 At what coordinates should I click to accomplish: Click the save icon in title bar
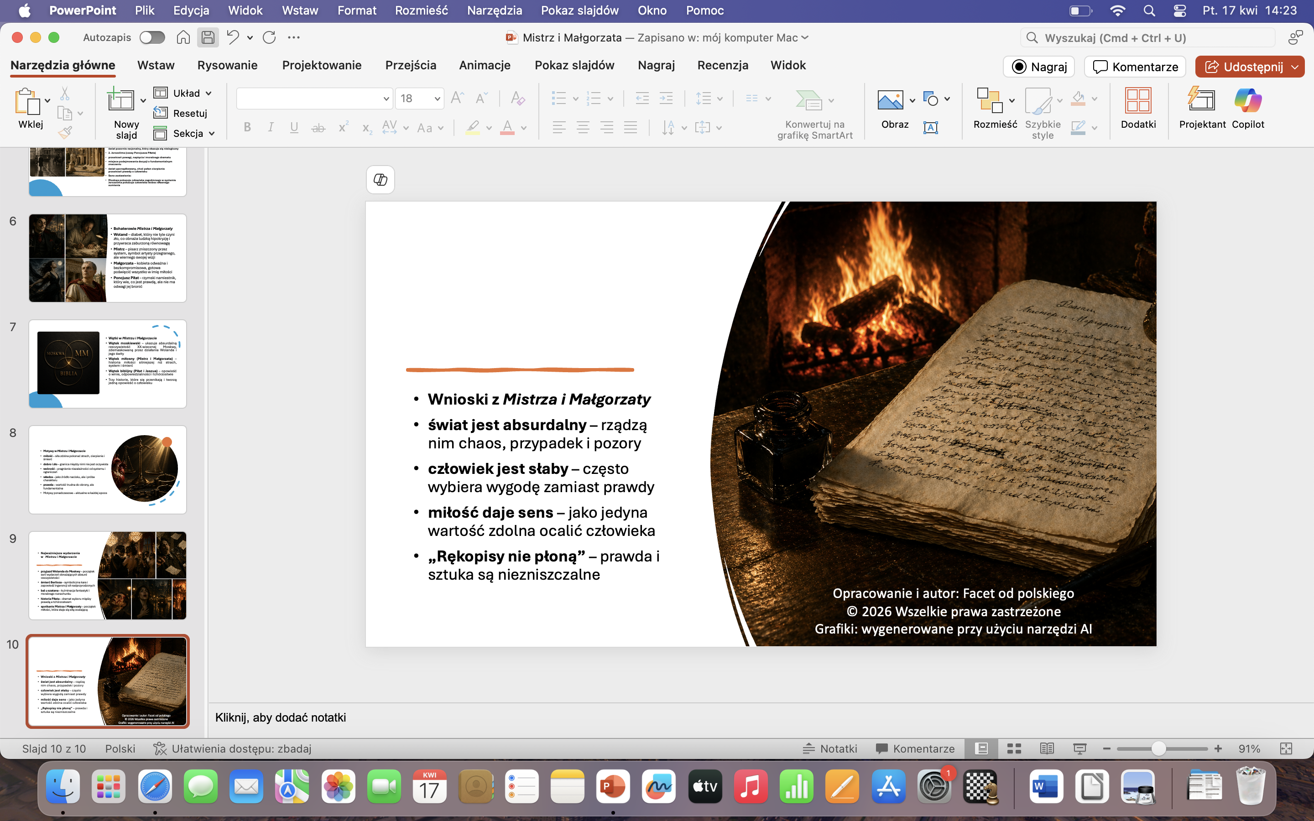coord(208,37)
